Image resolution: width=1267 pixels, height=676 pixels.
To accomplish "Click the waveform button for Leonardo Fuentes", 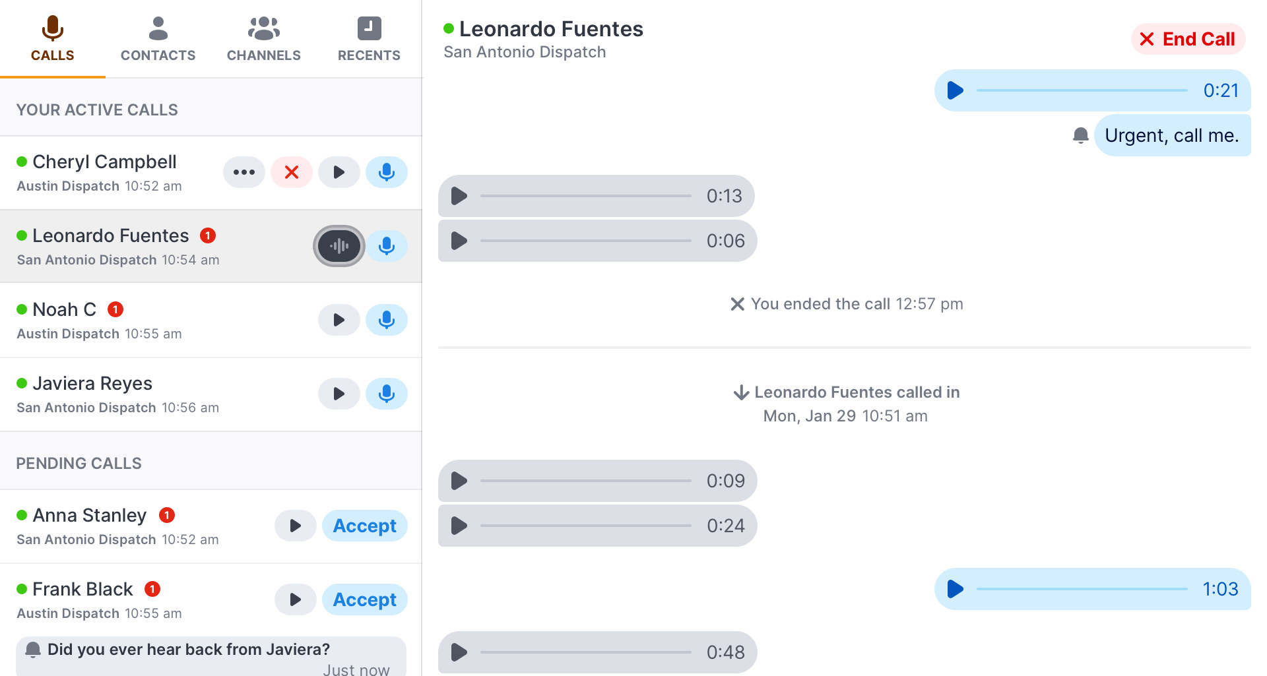I will point(339,246).
